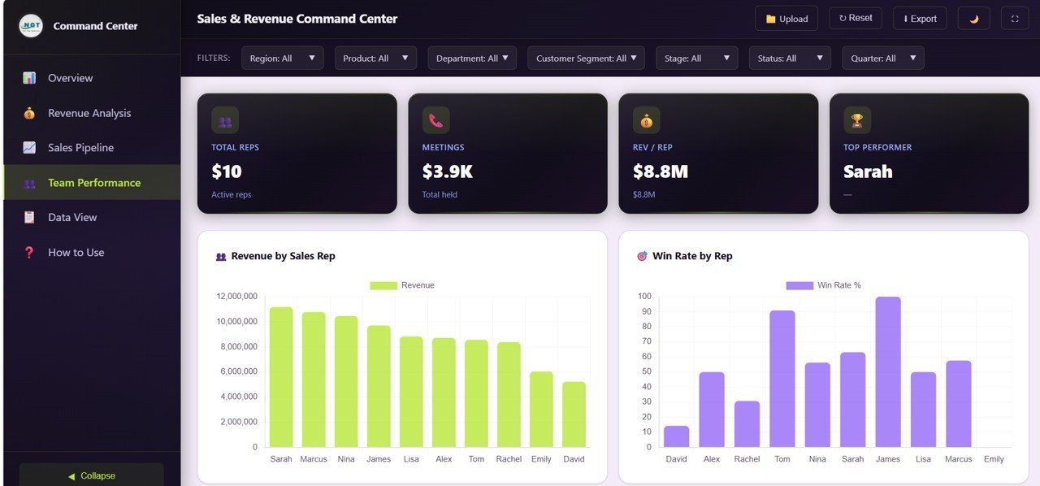Viewport: 1040px width, 486px height.
Task: Toggle dark mode with the moon button
Action: point(973,18)
